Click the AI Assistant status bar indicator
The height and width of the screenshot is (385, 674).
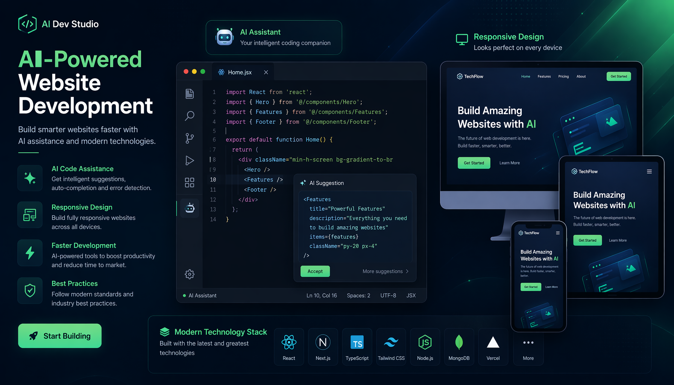(x=200, y=296)
